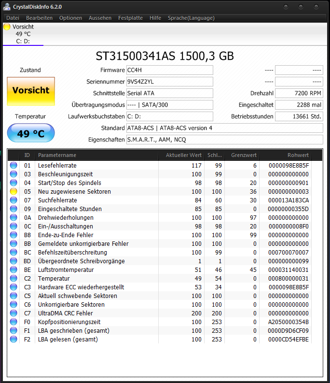Click status icon of Suchfehlerrate row
Viewport: 330px width, 383px height.
(14, 200)
